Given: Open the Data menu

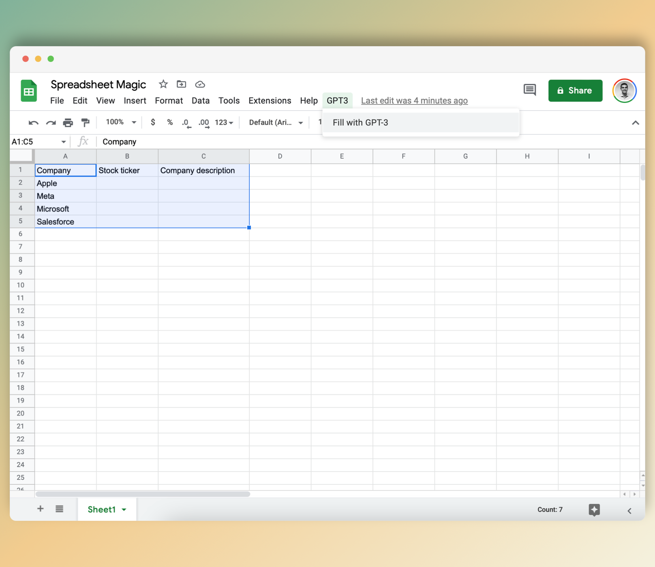Looking at the screenshot, I should (201, 100).
